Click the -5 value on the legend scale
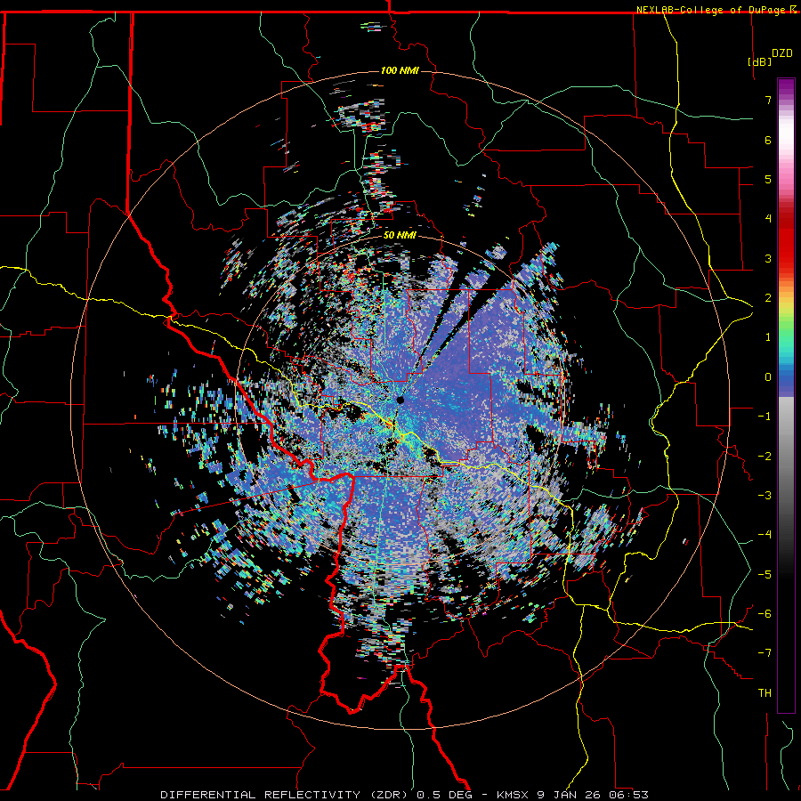Screen dimensions: 801x801 click(765, 575)
